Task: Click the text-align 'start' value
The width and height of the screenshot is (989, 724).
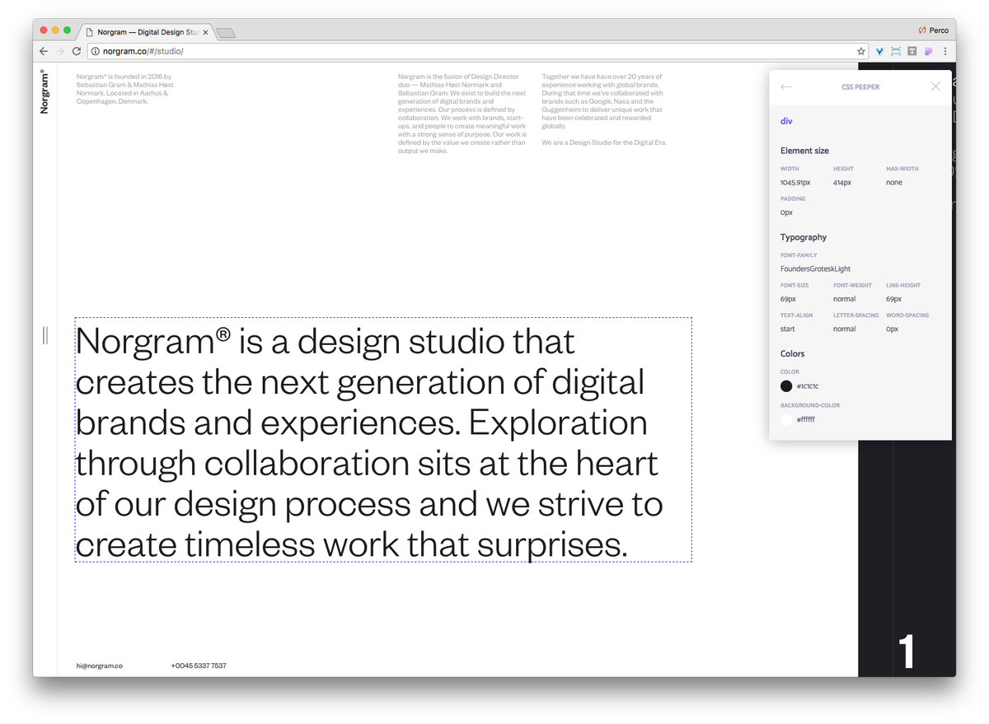Action: click(x=788, y=329)
